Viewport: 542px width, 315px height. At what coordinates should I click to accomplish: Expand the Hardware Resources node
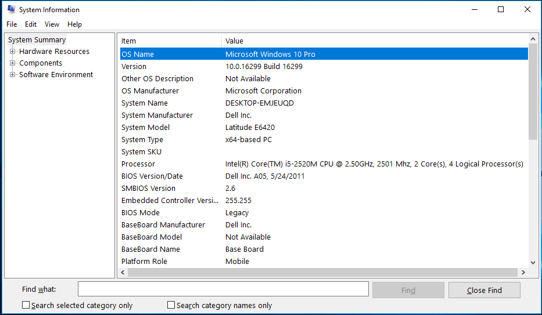[x=12, y=52]
